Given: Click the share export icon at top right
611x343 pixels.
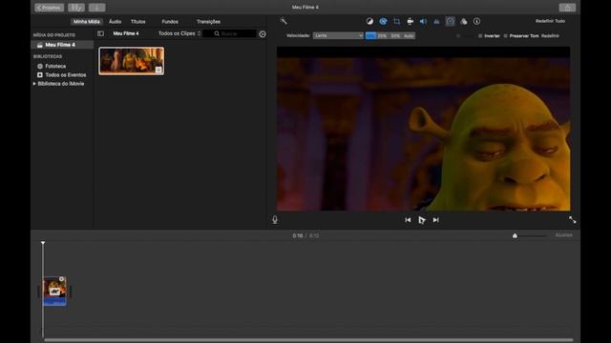Looking at the screenshot, I should (x=567, y=8).
